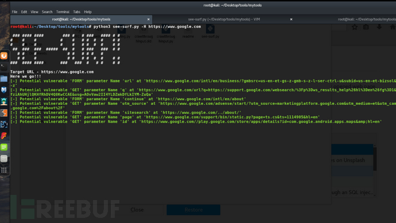Open the Tabs menu
The image size is (396, 223).
(x=77, y=12)
